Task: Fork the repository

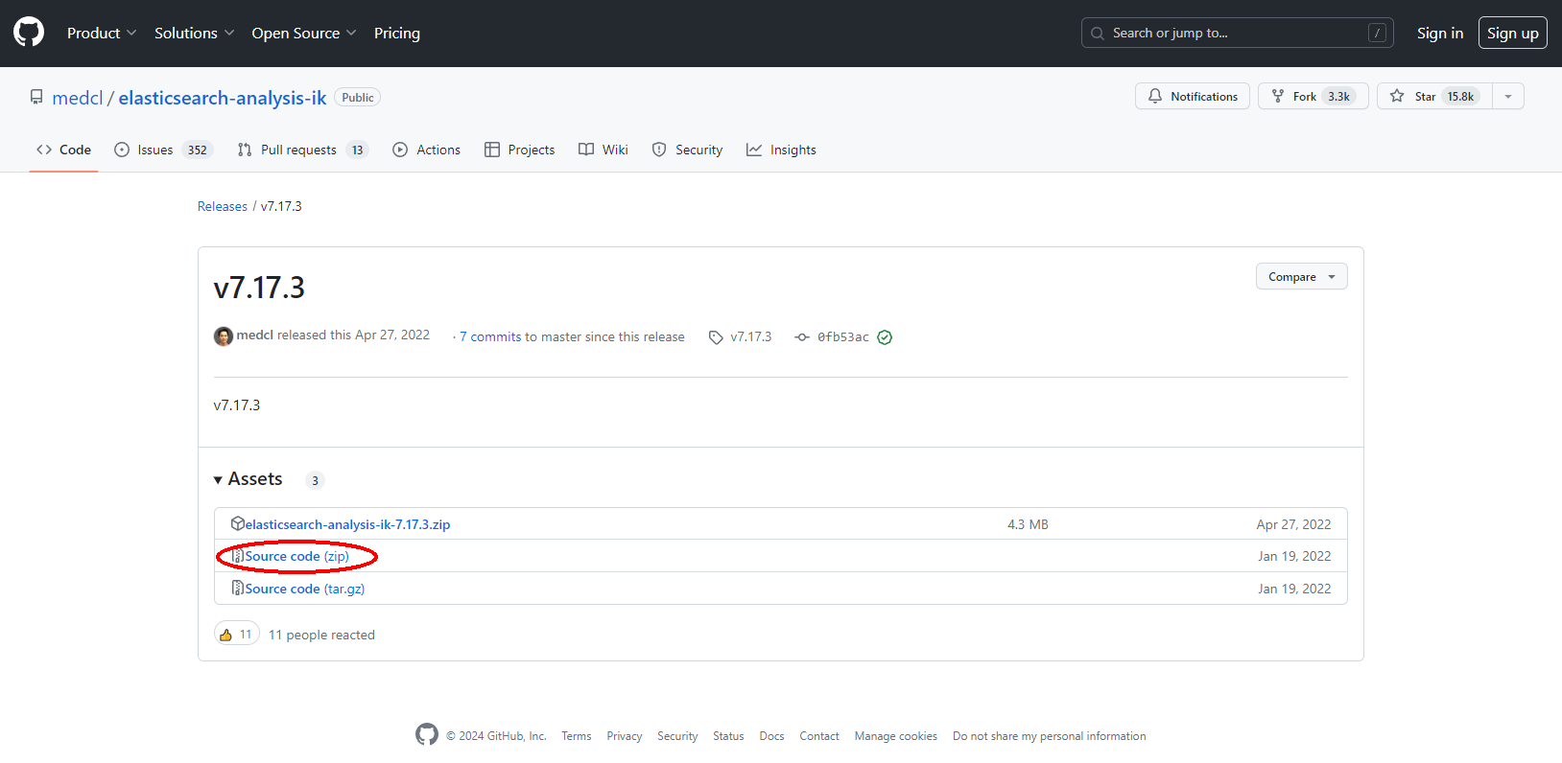Action: tap(1313, 97)
